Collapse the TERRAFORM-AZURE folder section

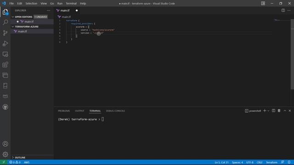click(13, 27)
